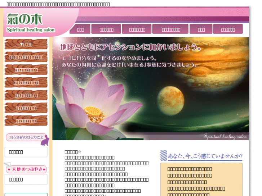The height and width of the screenshot is (196, 262).
Task: Click the lotus and planets hero image
Action: point(151,88)
